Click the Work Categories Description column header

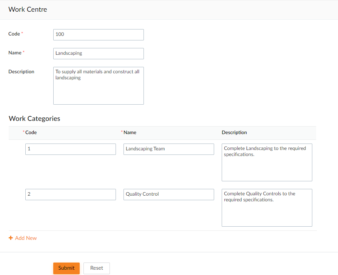(x=234, y=133)
